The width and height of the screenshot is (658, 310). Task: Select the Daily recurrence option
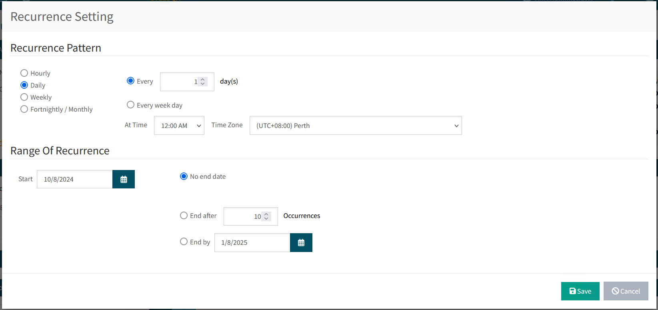click(x=24, y=85)
